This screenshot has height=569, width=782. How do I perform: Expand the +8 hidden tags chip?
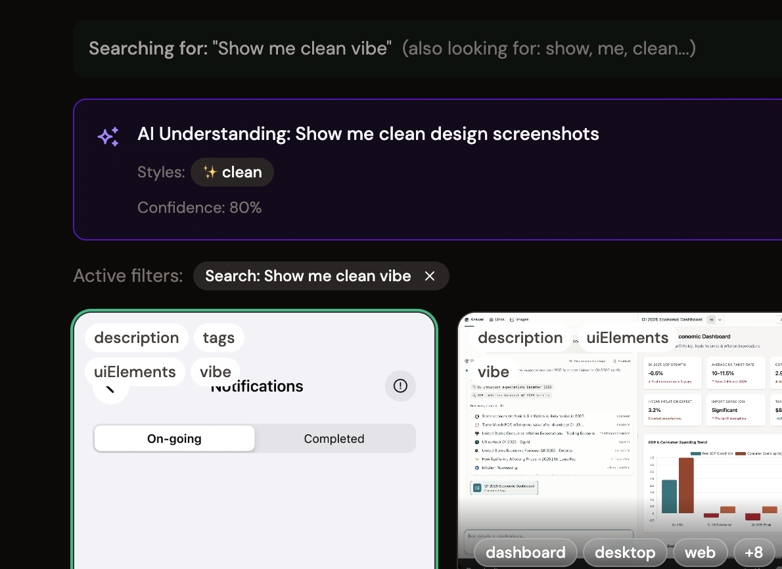(x=754, y=553)
